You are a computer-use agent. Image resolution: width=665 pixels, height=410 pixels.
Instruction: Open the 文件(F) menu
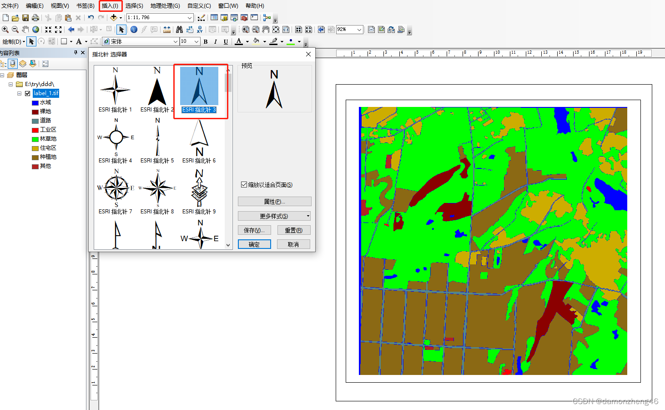[x=10, y=5]
